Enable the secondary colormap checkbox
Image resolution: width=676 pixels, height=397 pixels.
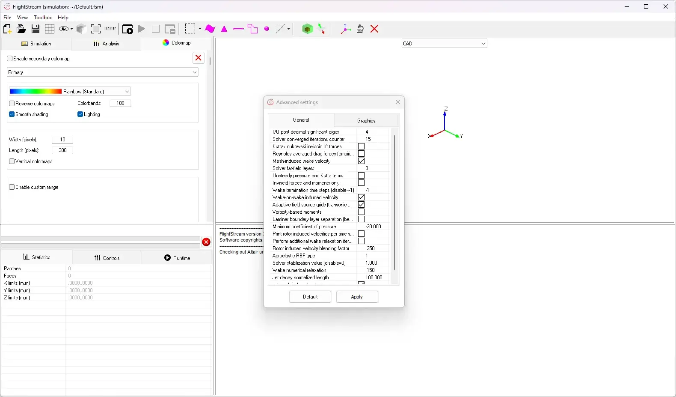[x=10, y=59]
